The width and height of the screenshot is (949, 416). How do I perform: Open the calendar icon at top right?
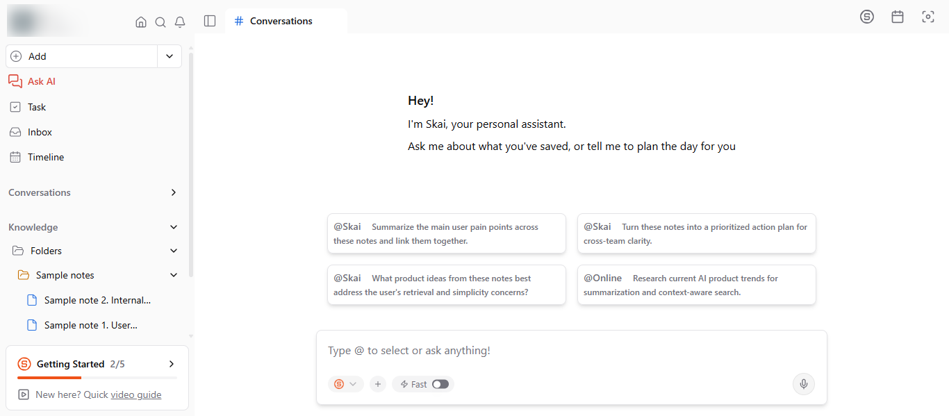tap(898, 17)
